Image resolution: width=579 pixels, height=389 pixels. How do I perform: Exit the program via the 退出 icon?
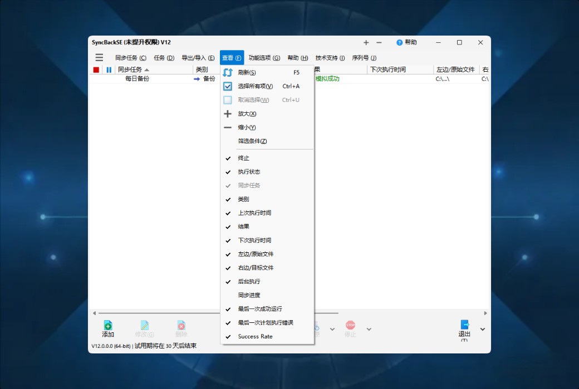coord(464,328)
